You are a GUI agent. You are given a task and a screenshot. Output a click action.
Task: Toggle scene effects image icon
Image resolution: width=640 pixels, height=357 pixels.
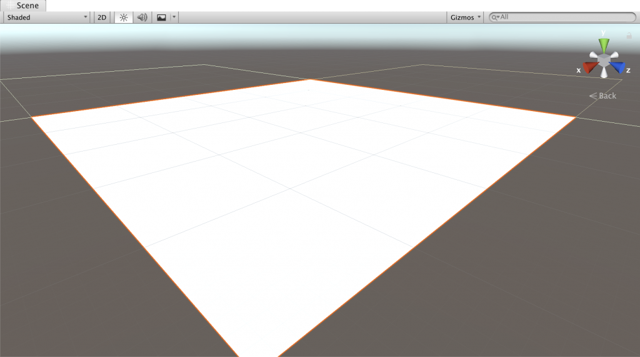(161, 17)
